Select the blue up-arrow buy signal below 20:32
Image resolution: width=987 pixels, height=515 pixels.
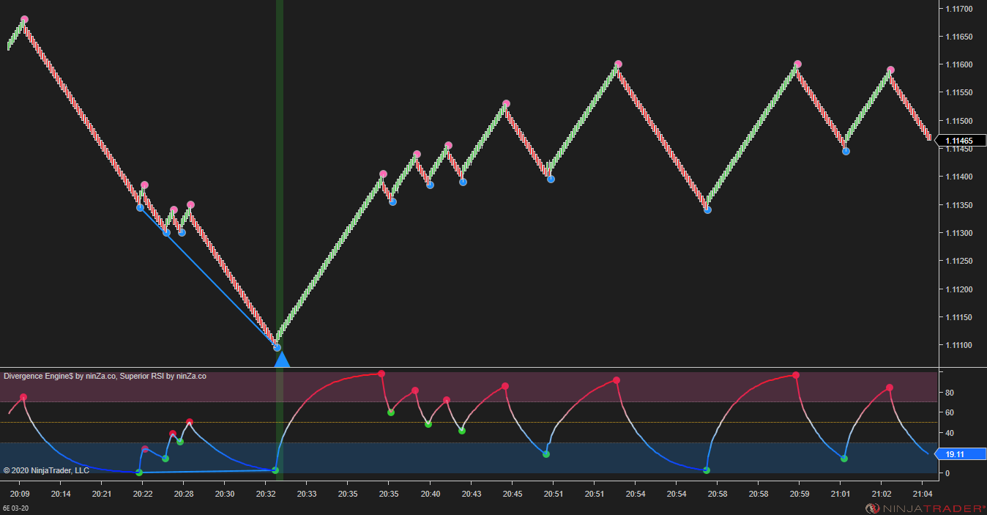[280, 359]
